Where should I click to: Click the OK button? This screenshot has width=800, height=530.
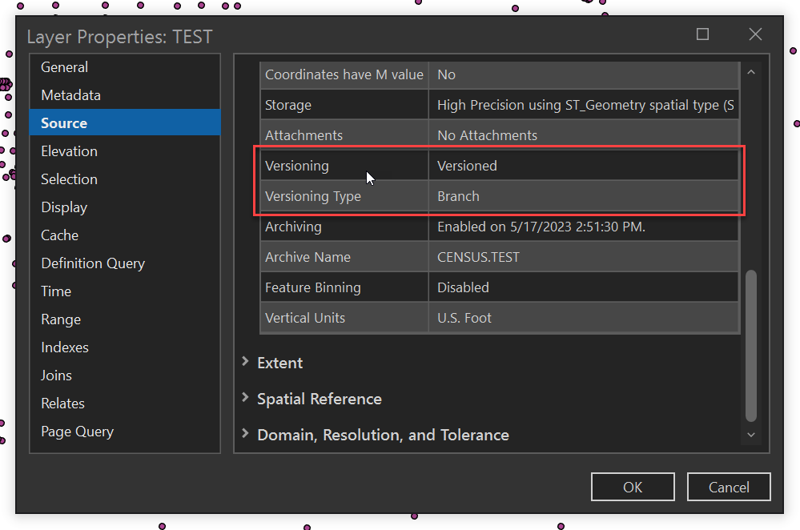pos(633,487)
